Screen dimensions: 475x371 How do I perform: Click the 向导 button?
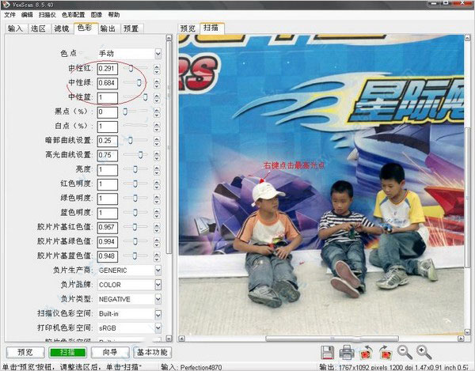click(x=110, y=352)
